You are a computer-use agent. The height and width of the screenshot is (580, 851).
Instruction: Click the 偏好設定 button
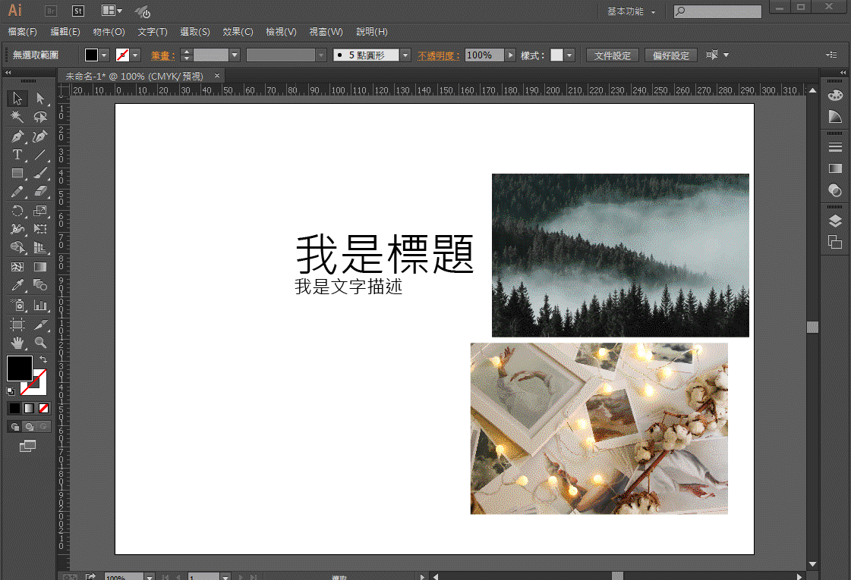click(x=671, y=55)
